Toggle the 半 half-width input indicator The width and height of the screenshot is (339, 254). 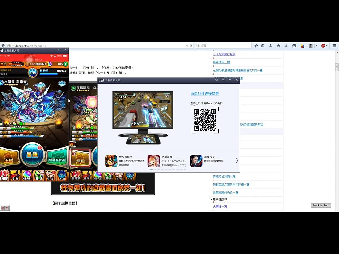click(x=7, y=208)
